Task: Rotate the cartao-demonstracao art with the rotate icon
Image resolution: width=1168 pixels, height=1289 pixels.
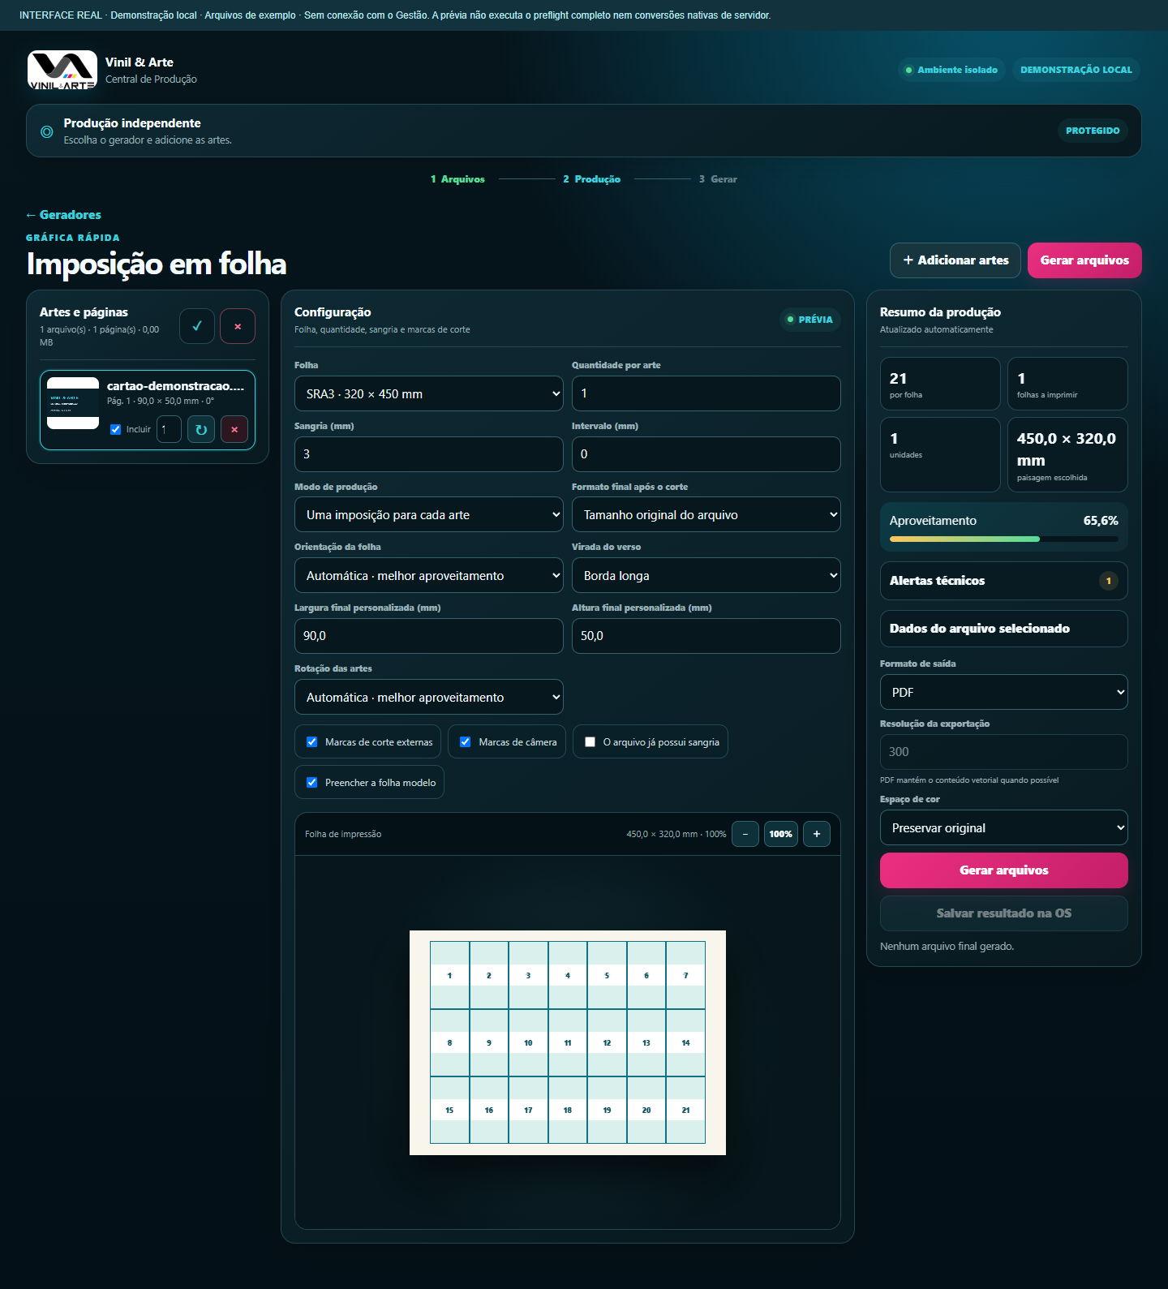Action: pos(201,429)
